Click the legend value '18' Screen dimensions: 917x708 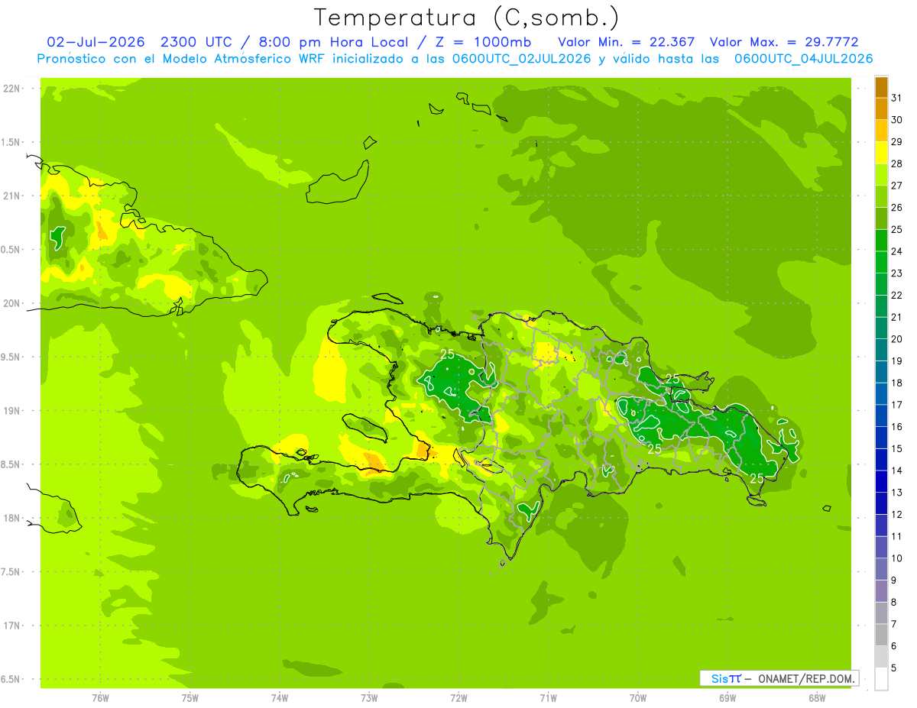[897, 383]
